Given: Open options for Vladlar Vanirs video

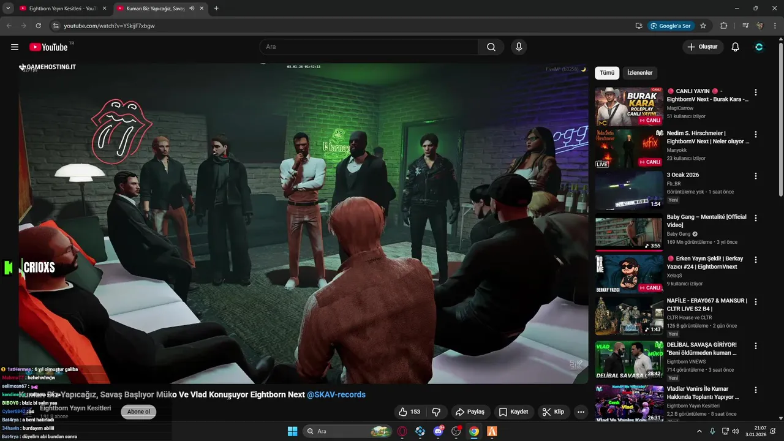Looking at the screenshot, I should 756,390.
